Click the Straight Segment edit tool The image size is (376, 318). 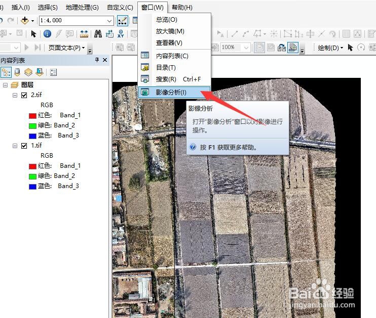pos(234,34)
